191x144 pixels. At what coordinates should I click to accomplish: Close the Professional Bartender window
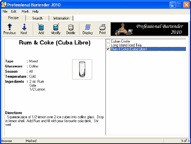pos(187,5)
